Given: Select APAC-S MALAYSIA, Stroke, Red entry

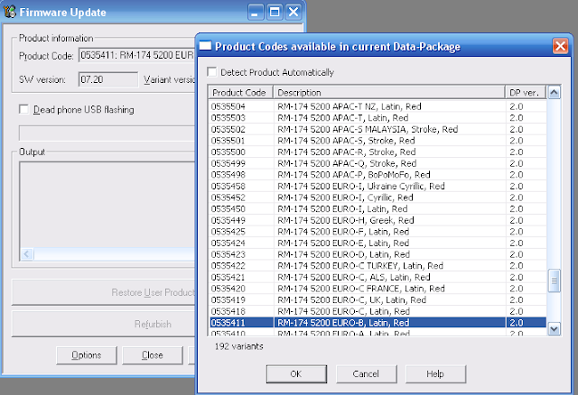Looking at the screenshot, I should (378, 129).
